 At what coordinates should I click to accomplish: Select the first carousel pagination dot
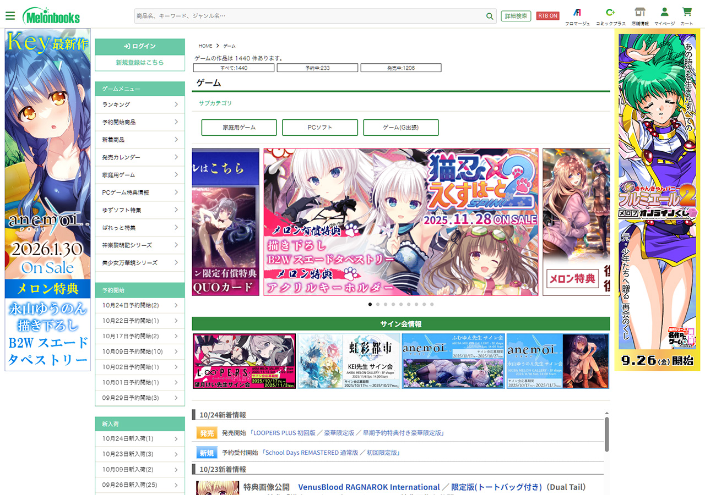370,304
